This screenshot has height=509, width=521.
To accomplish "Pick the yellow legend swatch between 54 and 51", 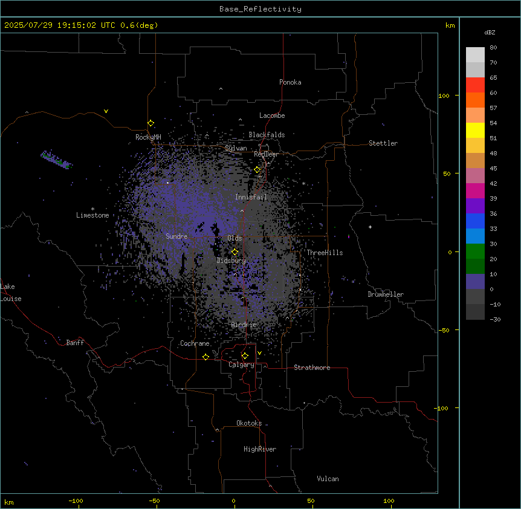I will coord(475,130).
